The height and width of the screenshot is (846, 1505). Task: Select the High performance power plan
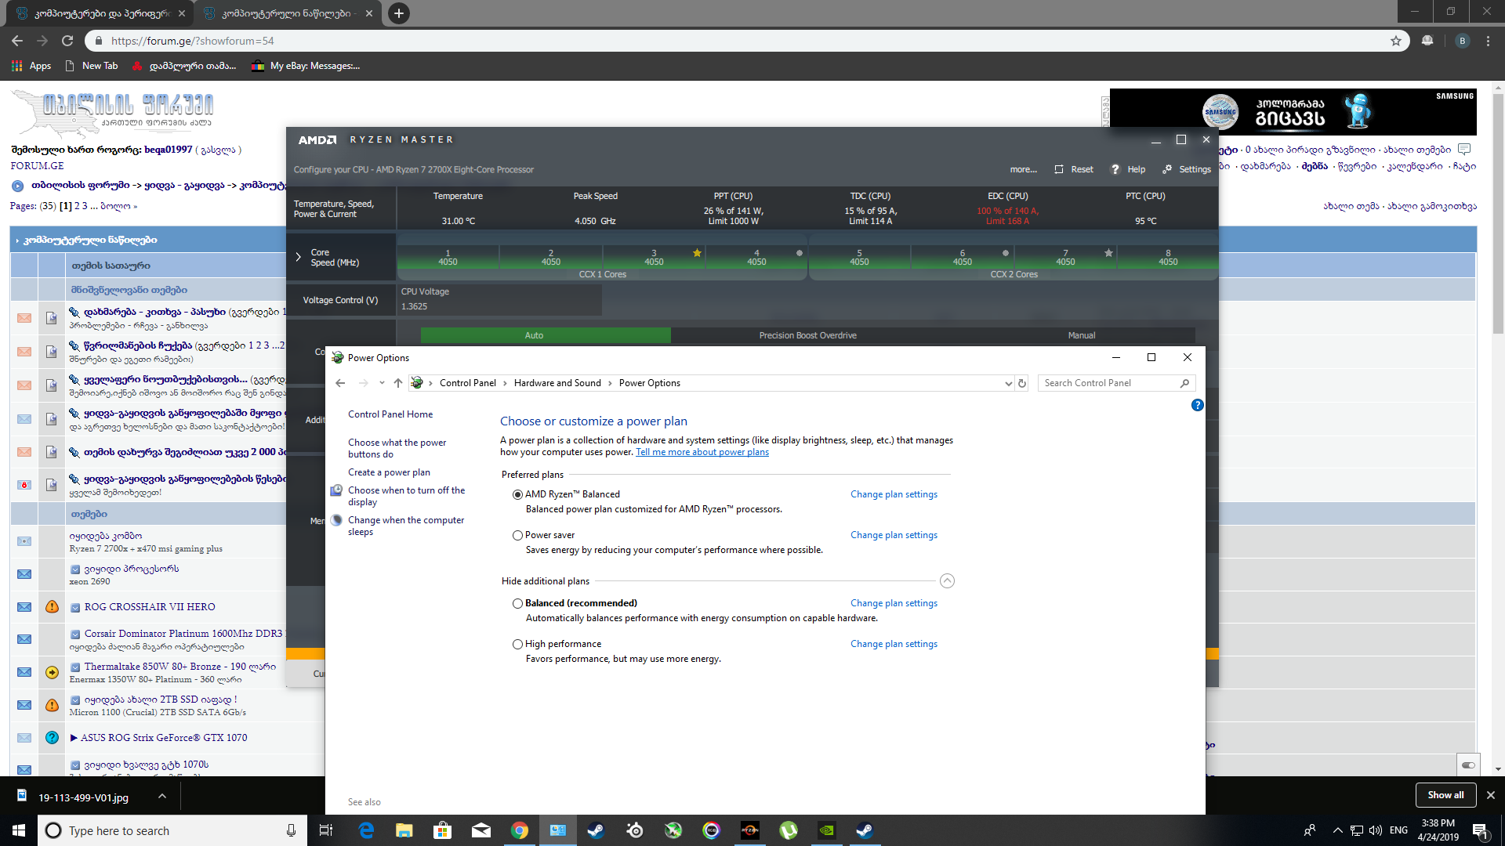517,644
